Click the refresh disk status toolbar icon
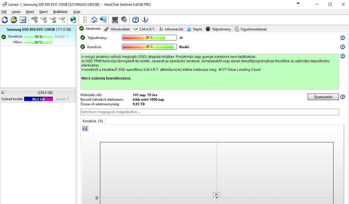The width and height of the screenshot is (349, 204). (x=5, y=20)
